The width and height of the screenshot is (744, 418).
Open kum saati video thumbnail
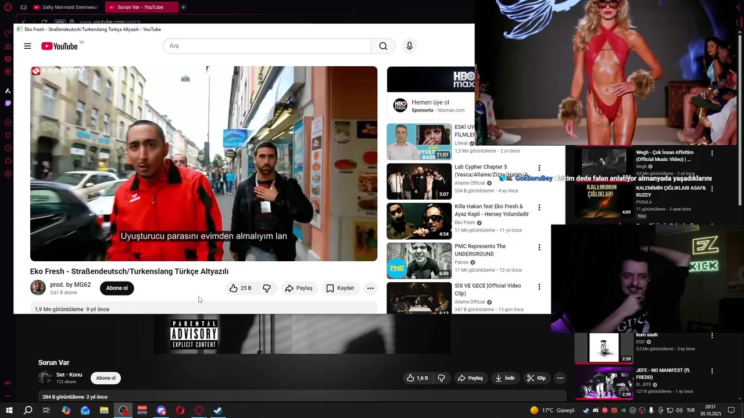604,348
